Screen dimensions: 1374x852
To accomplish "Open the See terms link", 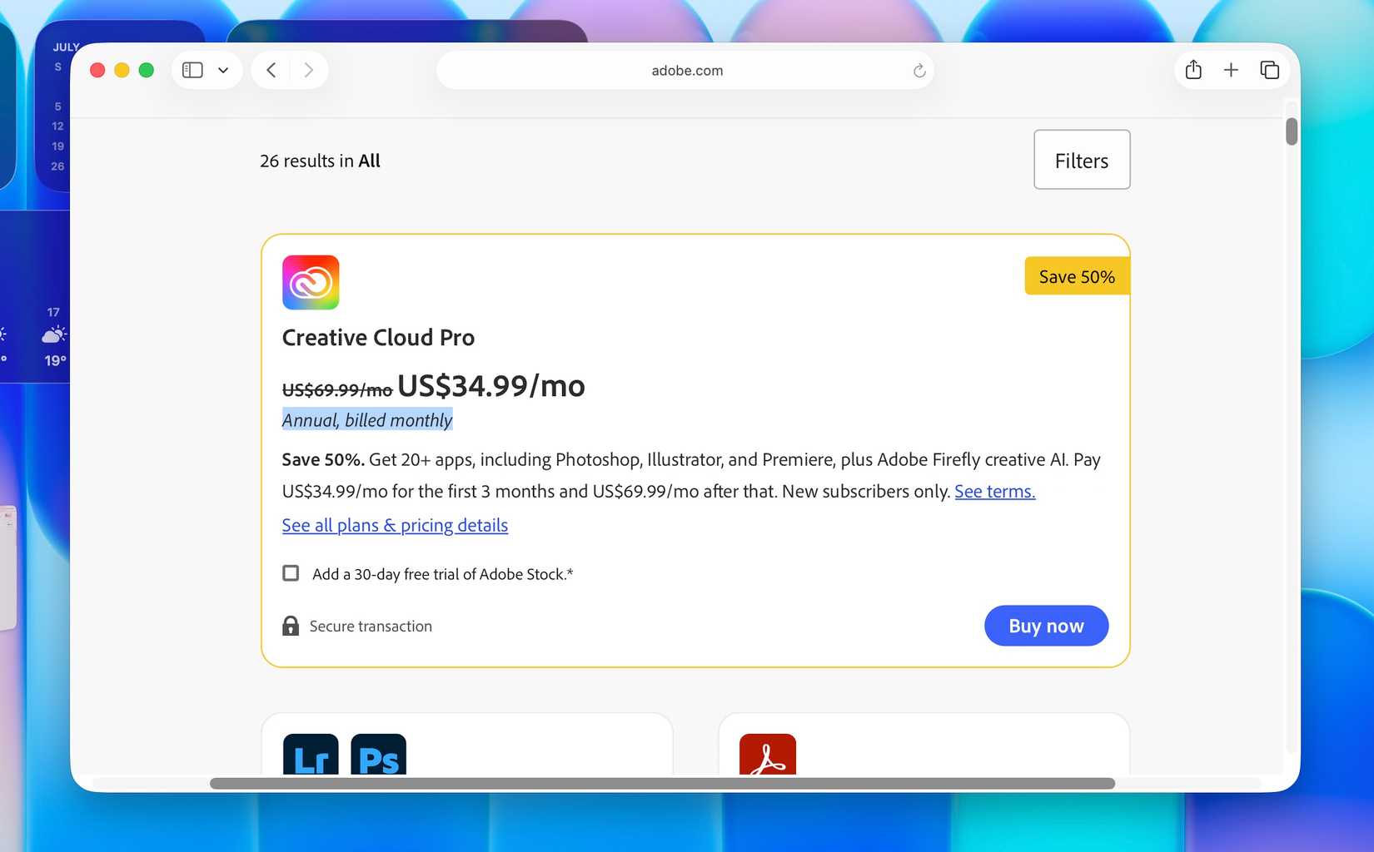I will [x=995, y=492].
